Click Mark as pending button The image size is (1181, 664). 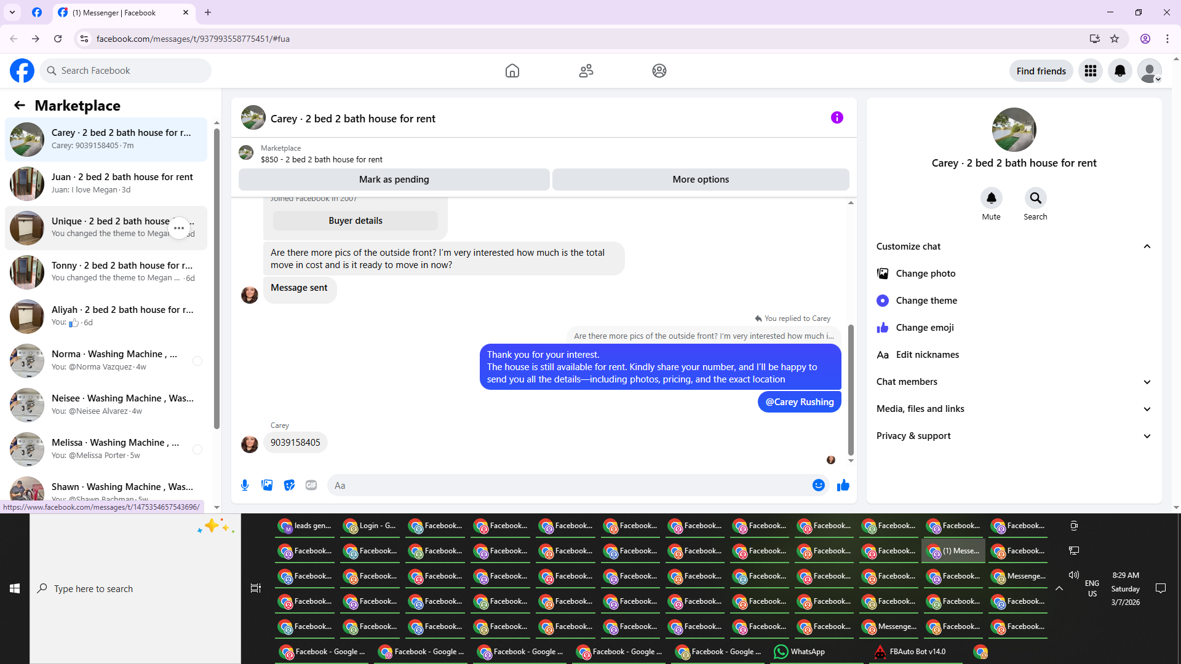394,180
